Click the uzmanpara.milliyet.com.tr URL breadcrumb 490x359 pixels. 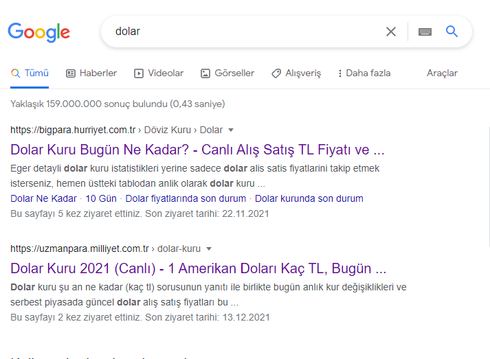(105, 248)
